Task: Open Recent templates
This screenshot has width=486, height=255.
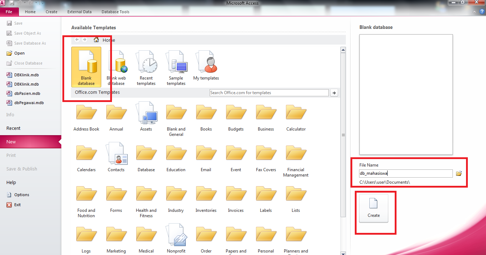Action: 146,67
